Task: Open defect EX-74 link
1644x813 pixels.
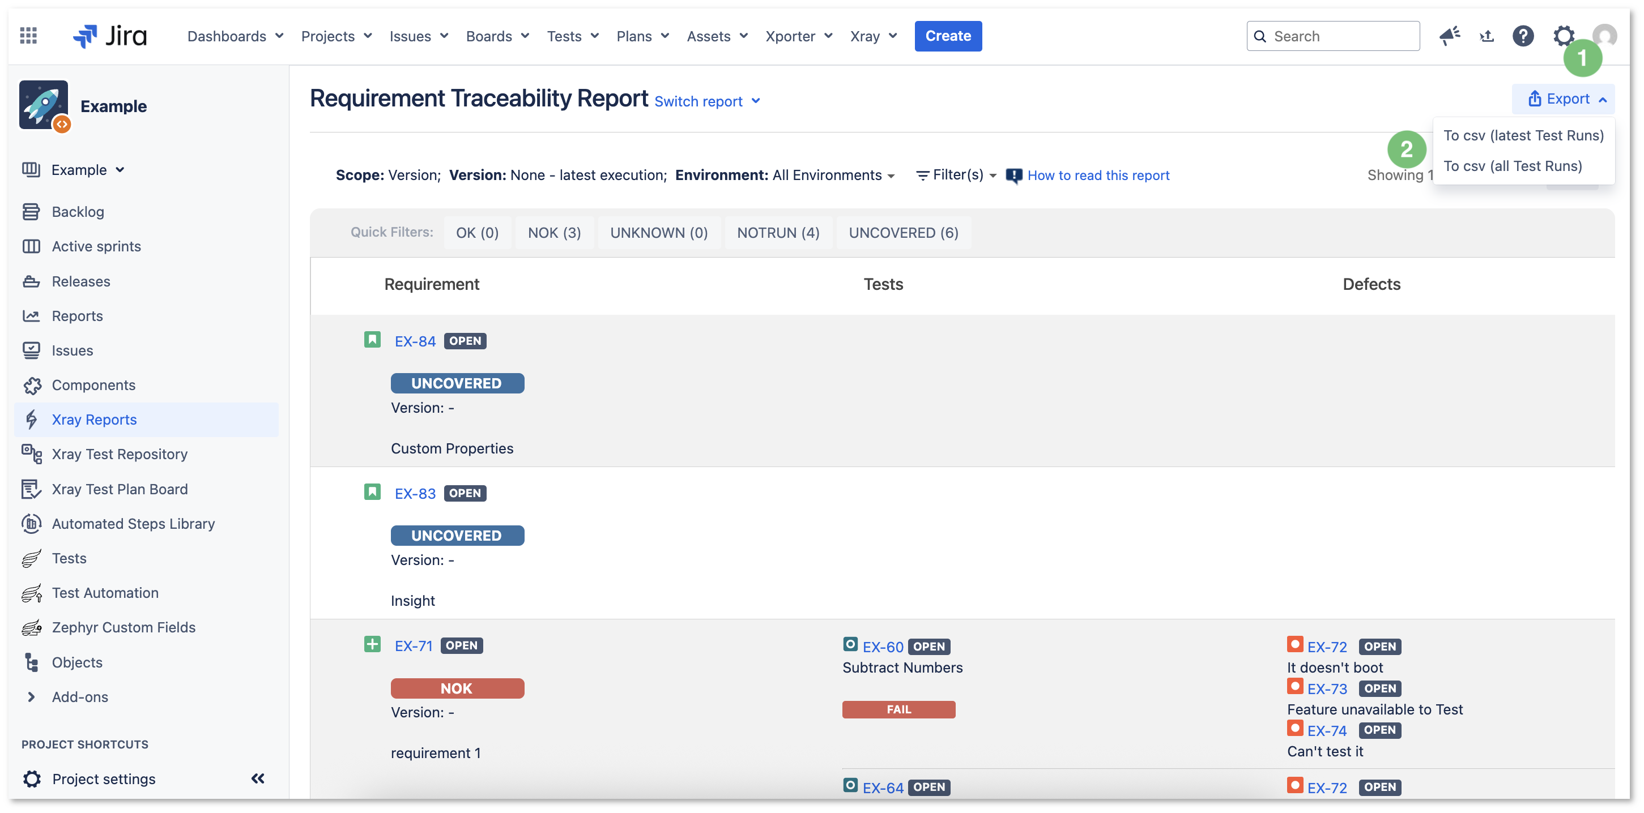Action: [1327, 731]
